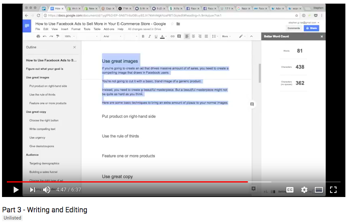Open the editing mode pencil dropdown

point(242,36)
